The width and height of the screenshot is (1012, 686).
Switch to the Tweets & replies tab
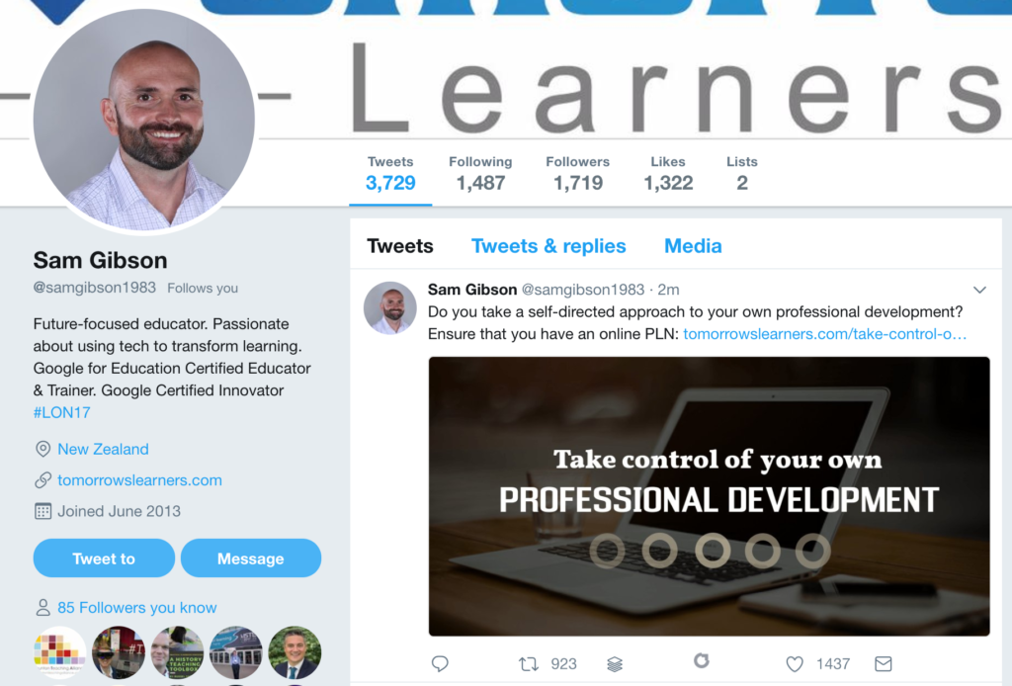(548, 246)
